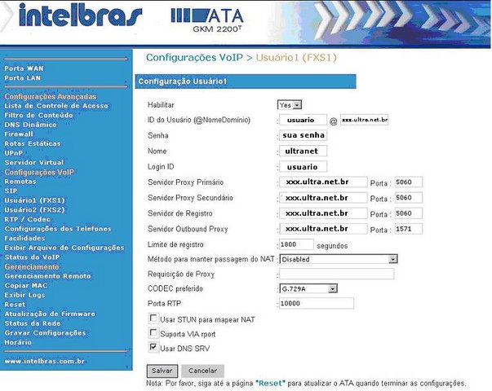The image size is (492, 391).
Task: Click the Servidor Outbound Proxy address field
Action: [323, 229]
